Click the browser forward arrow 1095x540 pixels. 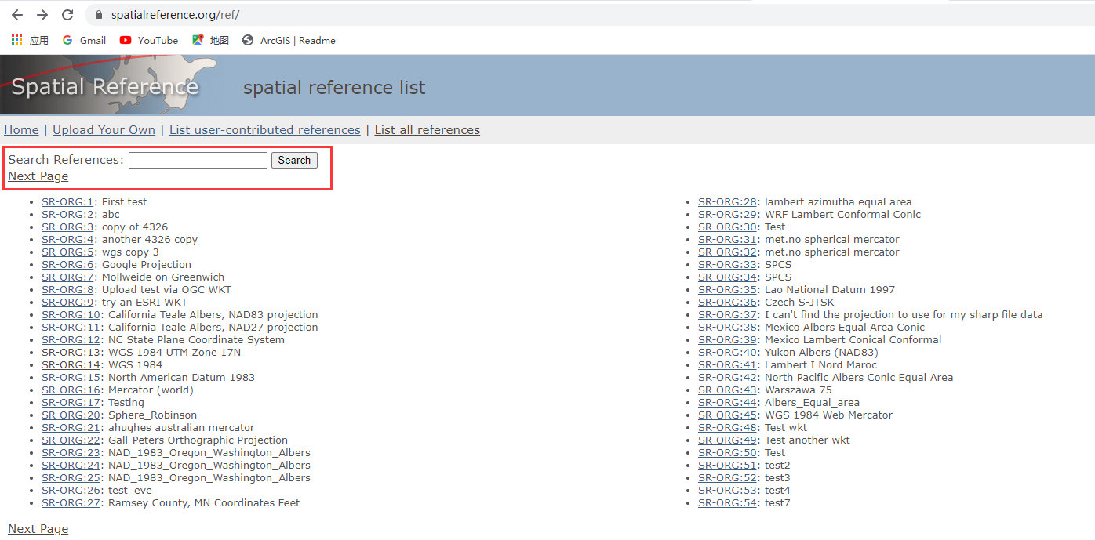click(x=42, y=14)
